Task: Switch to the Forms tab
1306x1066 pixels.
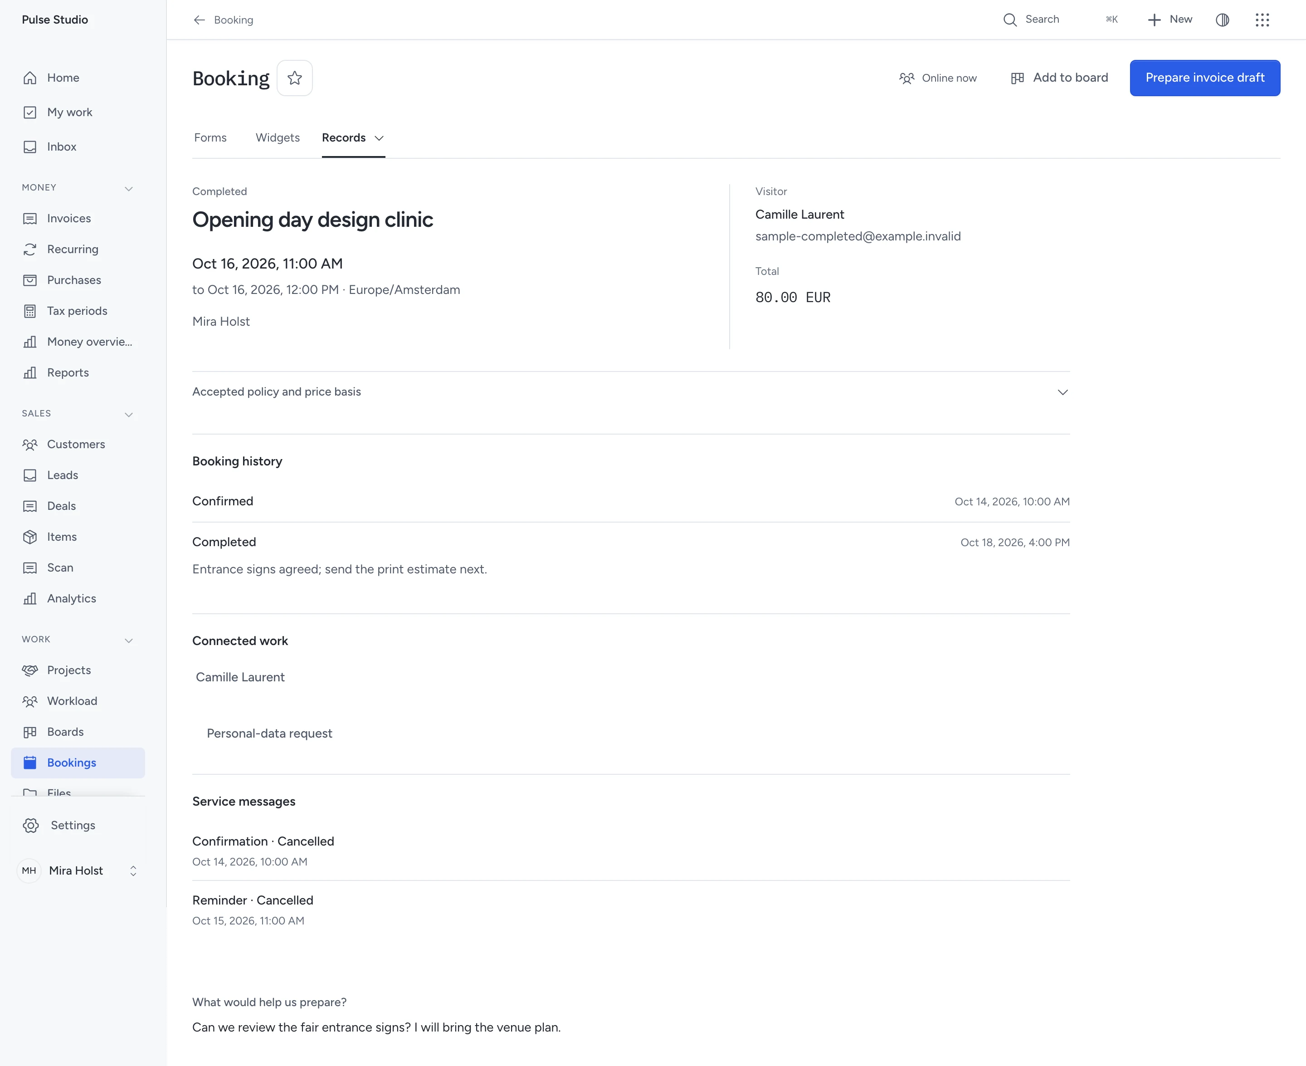Action: click(x=210, y=137)
